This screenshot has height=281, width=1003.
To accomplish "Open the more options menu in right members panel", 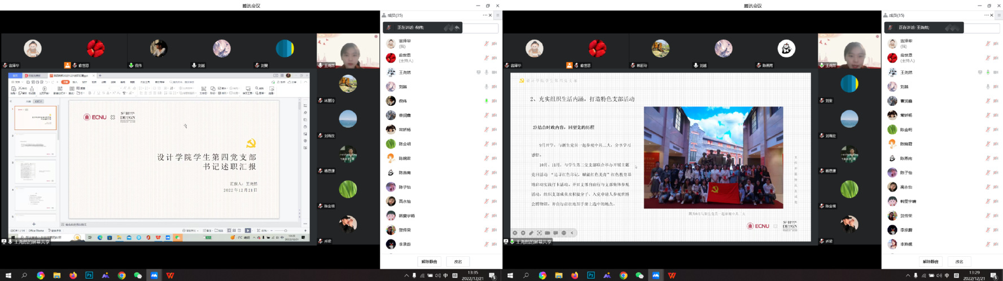I will coord(986,15).
